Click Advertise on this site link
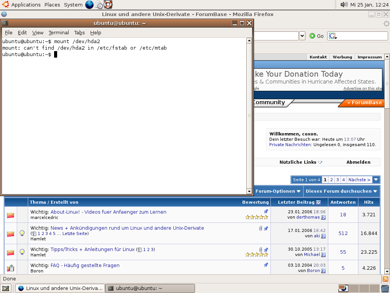Screen dimensions: 390x293 tap(363, 89)
